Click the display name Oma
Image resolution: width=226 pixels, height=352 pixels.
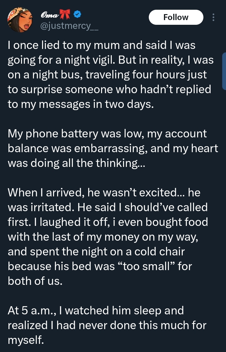pos(48,15)
